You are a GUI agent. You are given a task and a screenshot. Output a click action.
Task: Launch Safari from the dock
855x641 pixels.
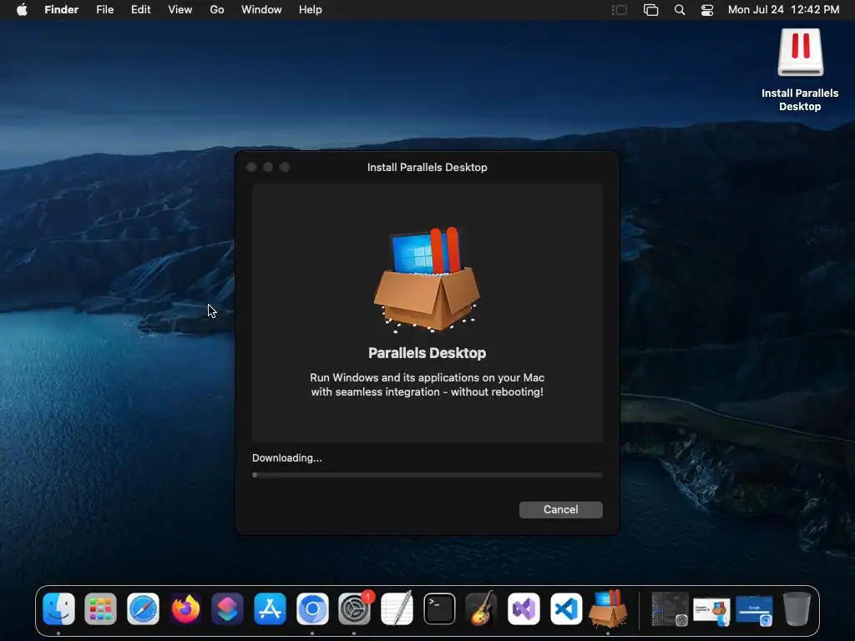(144, 608)
